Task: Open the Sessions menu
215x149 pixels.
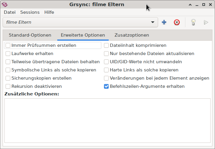Action: click(30, 12)
